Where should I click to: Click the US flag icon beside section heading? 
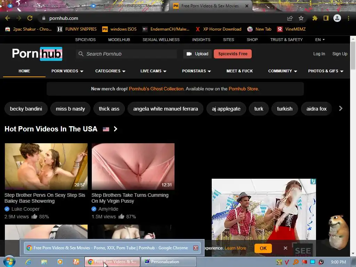(x=106, y=129)
